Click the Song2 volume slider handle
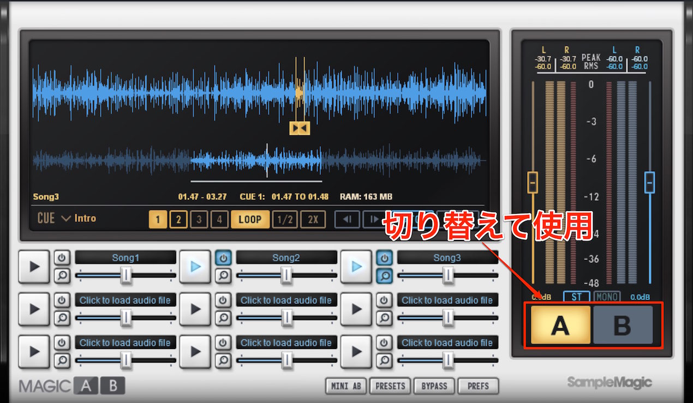The image size is (693, 403). (x=286, y=275)
